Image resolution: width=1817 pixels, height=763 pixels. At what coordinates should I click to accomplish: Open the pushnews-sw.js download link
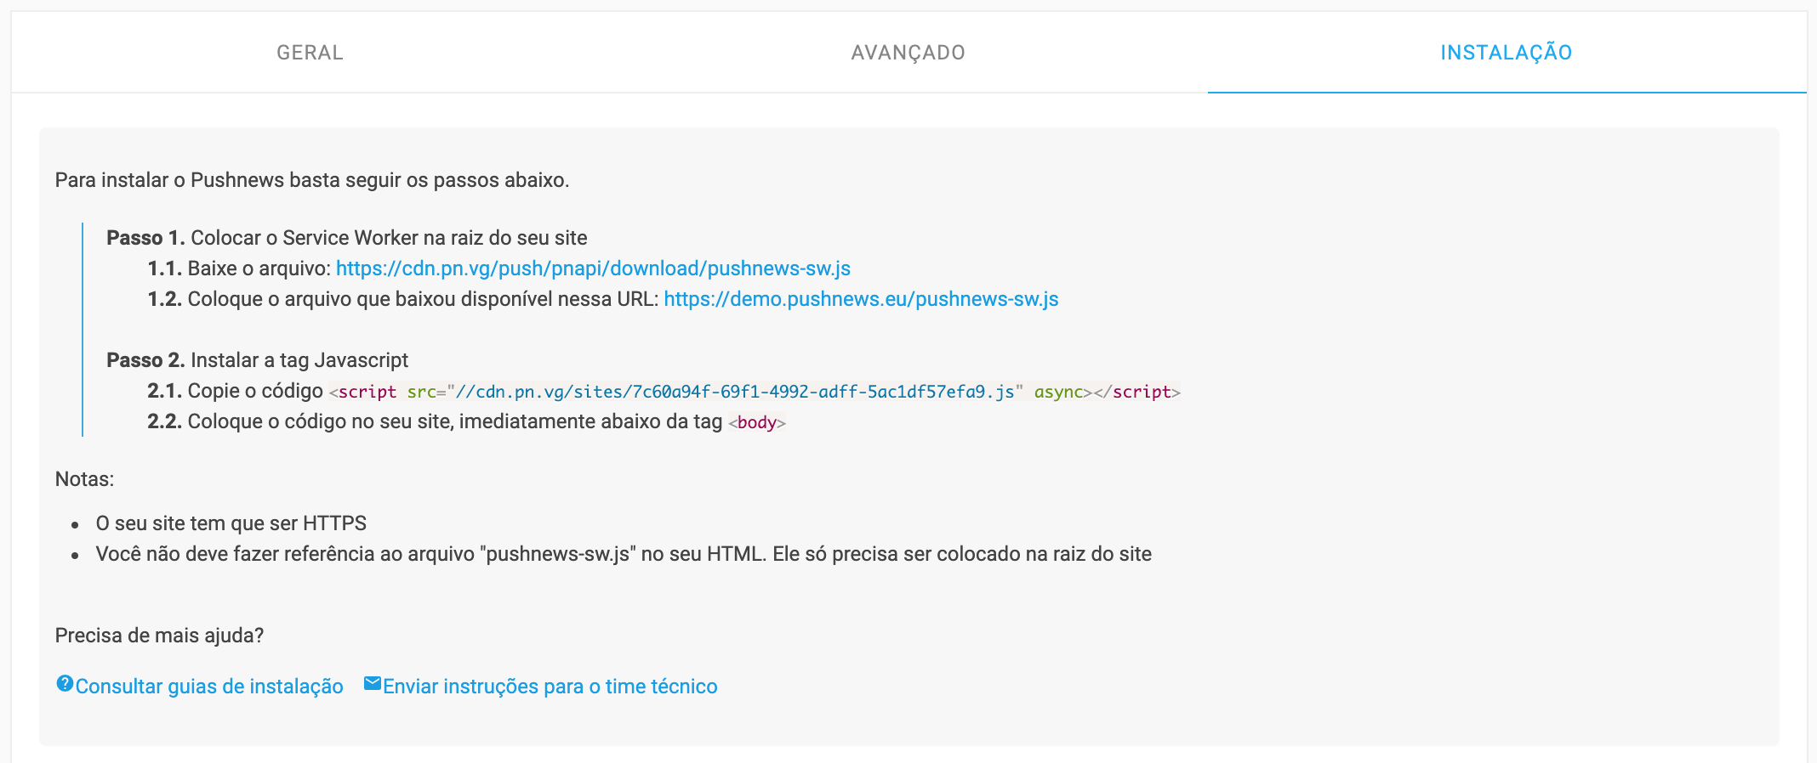click(593, 268)
